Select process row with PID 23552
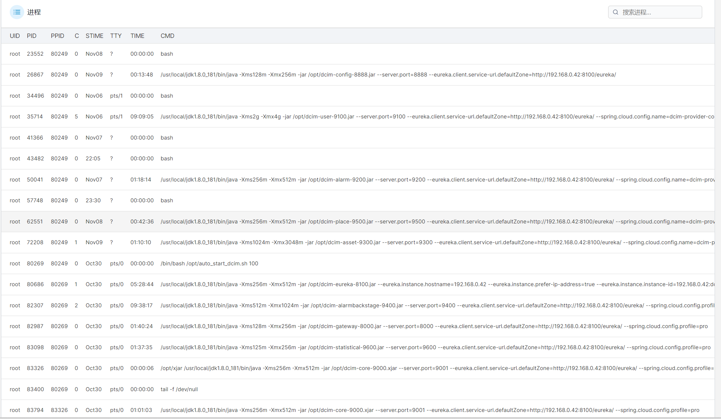Viewport: 721px width, 419px height. [x=35, y=54]
